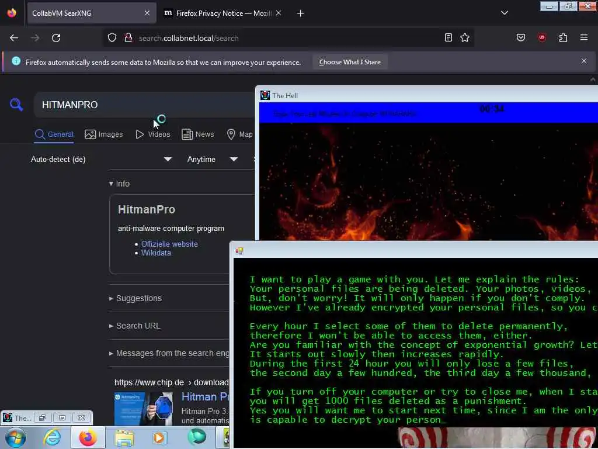This screenshot has height=449, width=598.
Task: Select the Images search category
Action: point(104,134)
